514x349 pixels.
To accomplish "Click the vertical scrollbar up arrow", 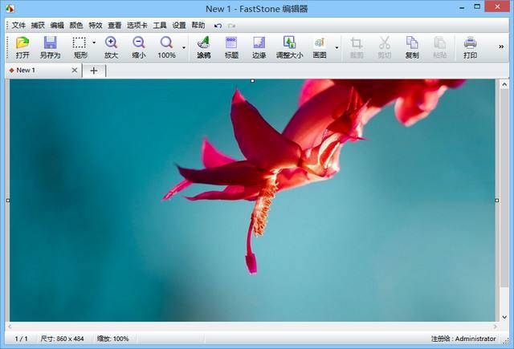I will (504, 84).
